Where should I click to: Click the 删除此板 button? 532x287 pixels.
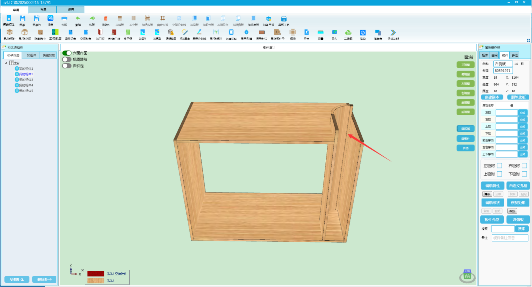(x=518, y=97)
